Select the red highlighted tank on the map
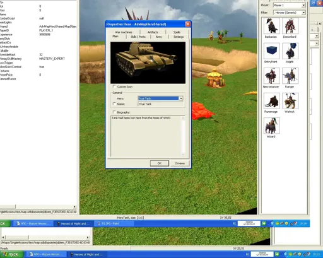The image size is (323, 258). (202, 111)
